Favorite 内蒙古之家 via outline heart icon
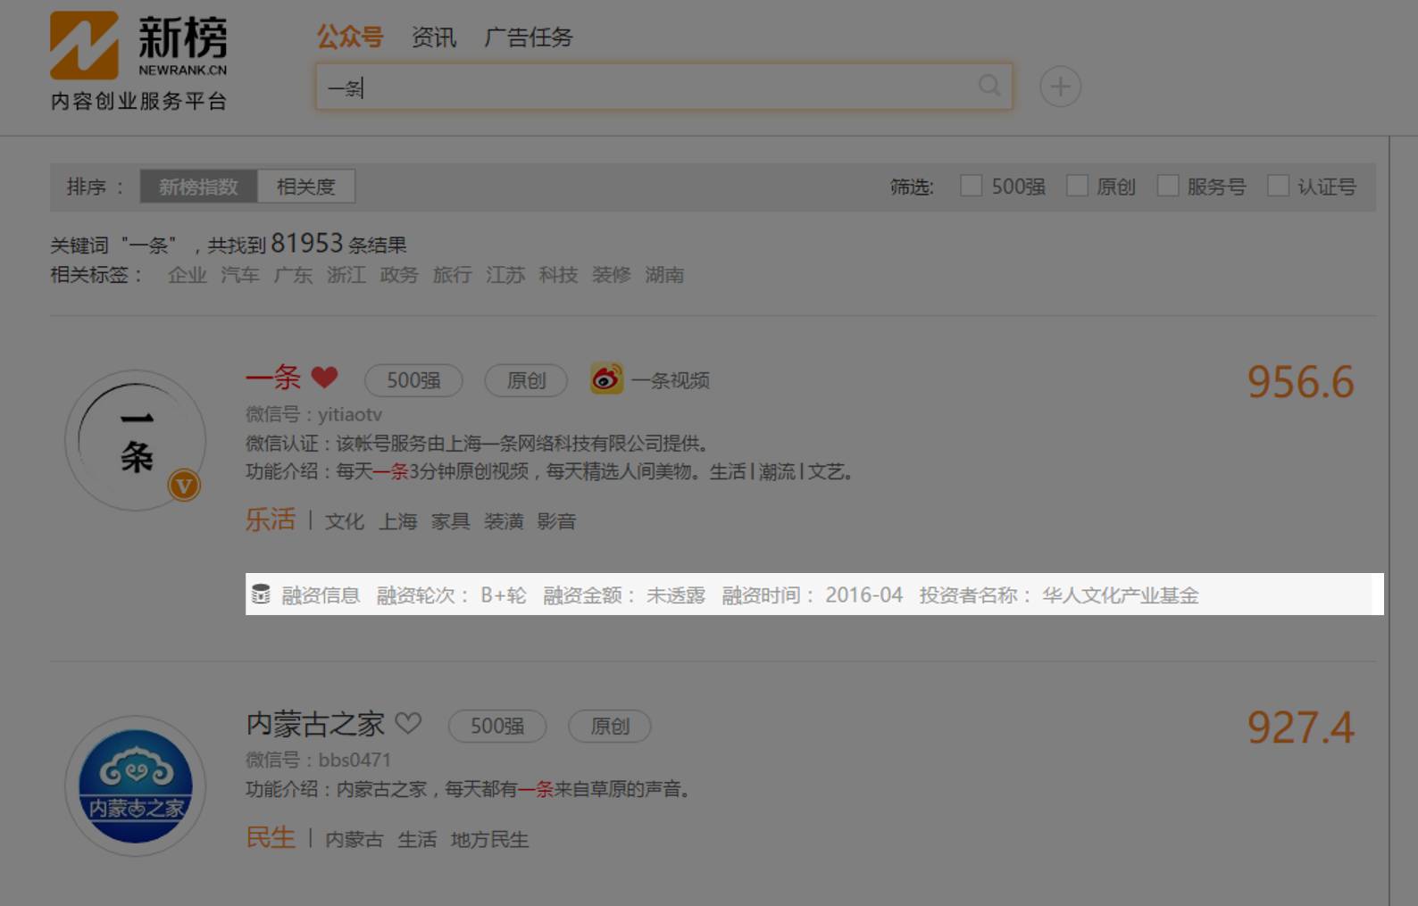1418x906 pixels. 408,723
